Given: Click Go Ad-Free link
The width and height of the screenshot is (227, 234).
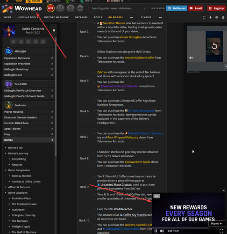Looking at the screenshot, I should [x=115, y=17].
